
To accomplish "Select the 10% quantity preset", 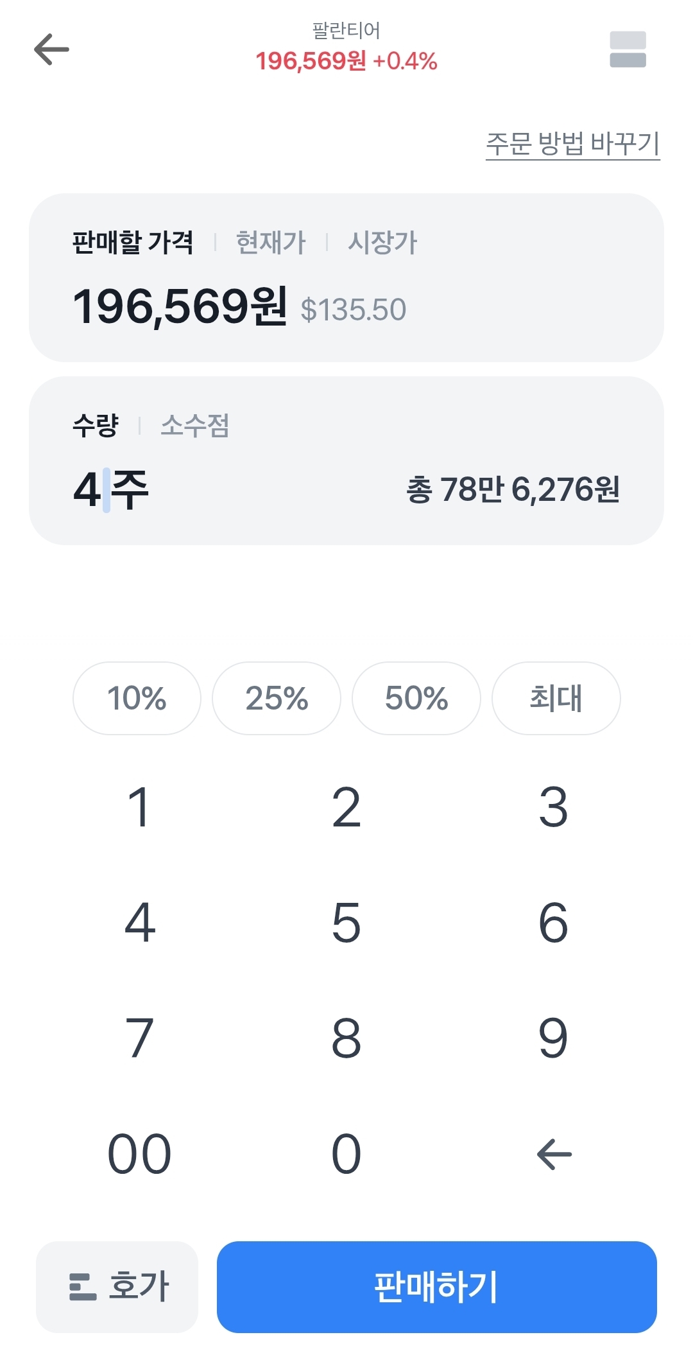I will 137,698.
